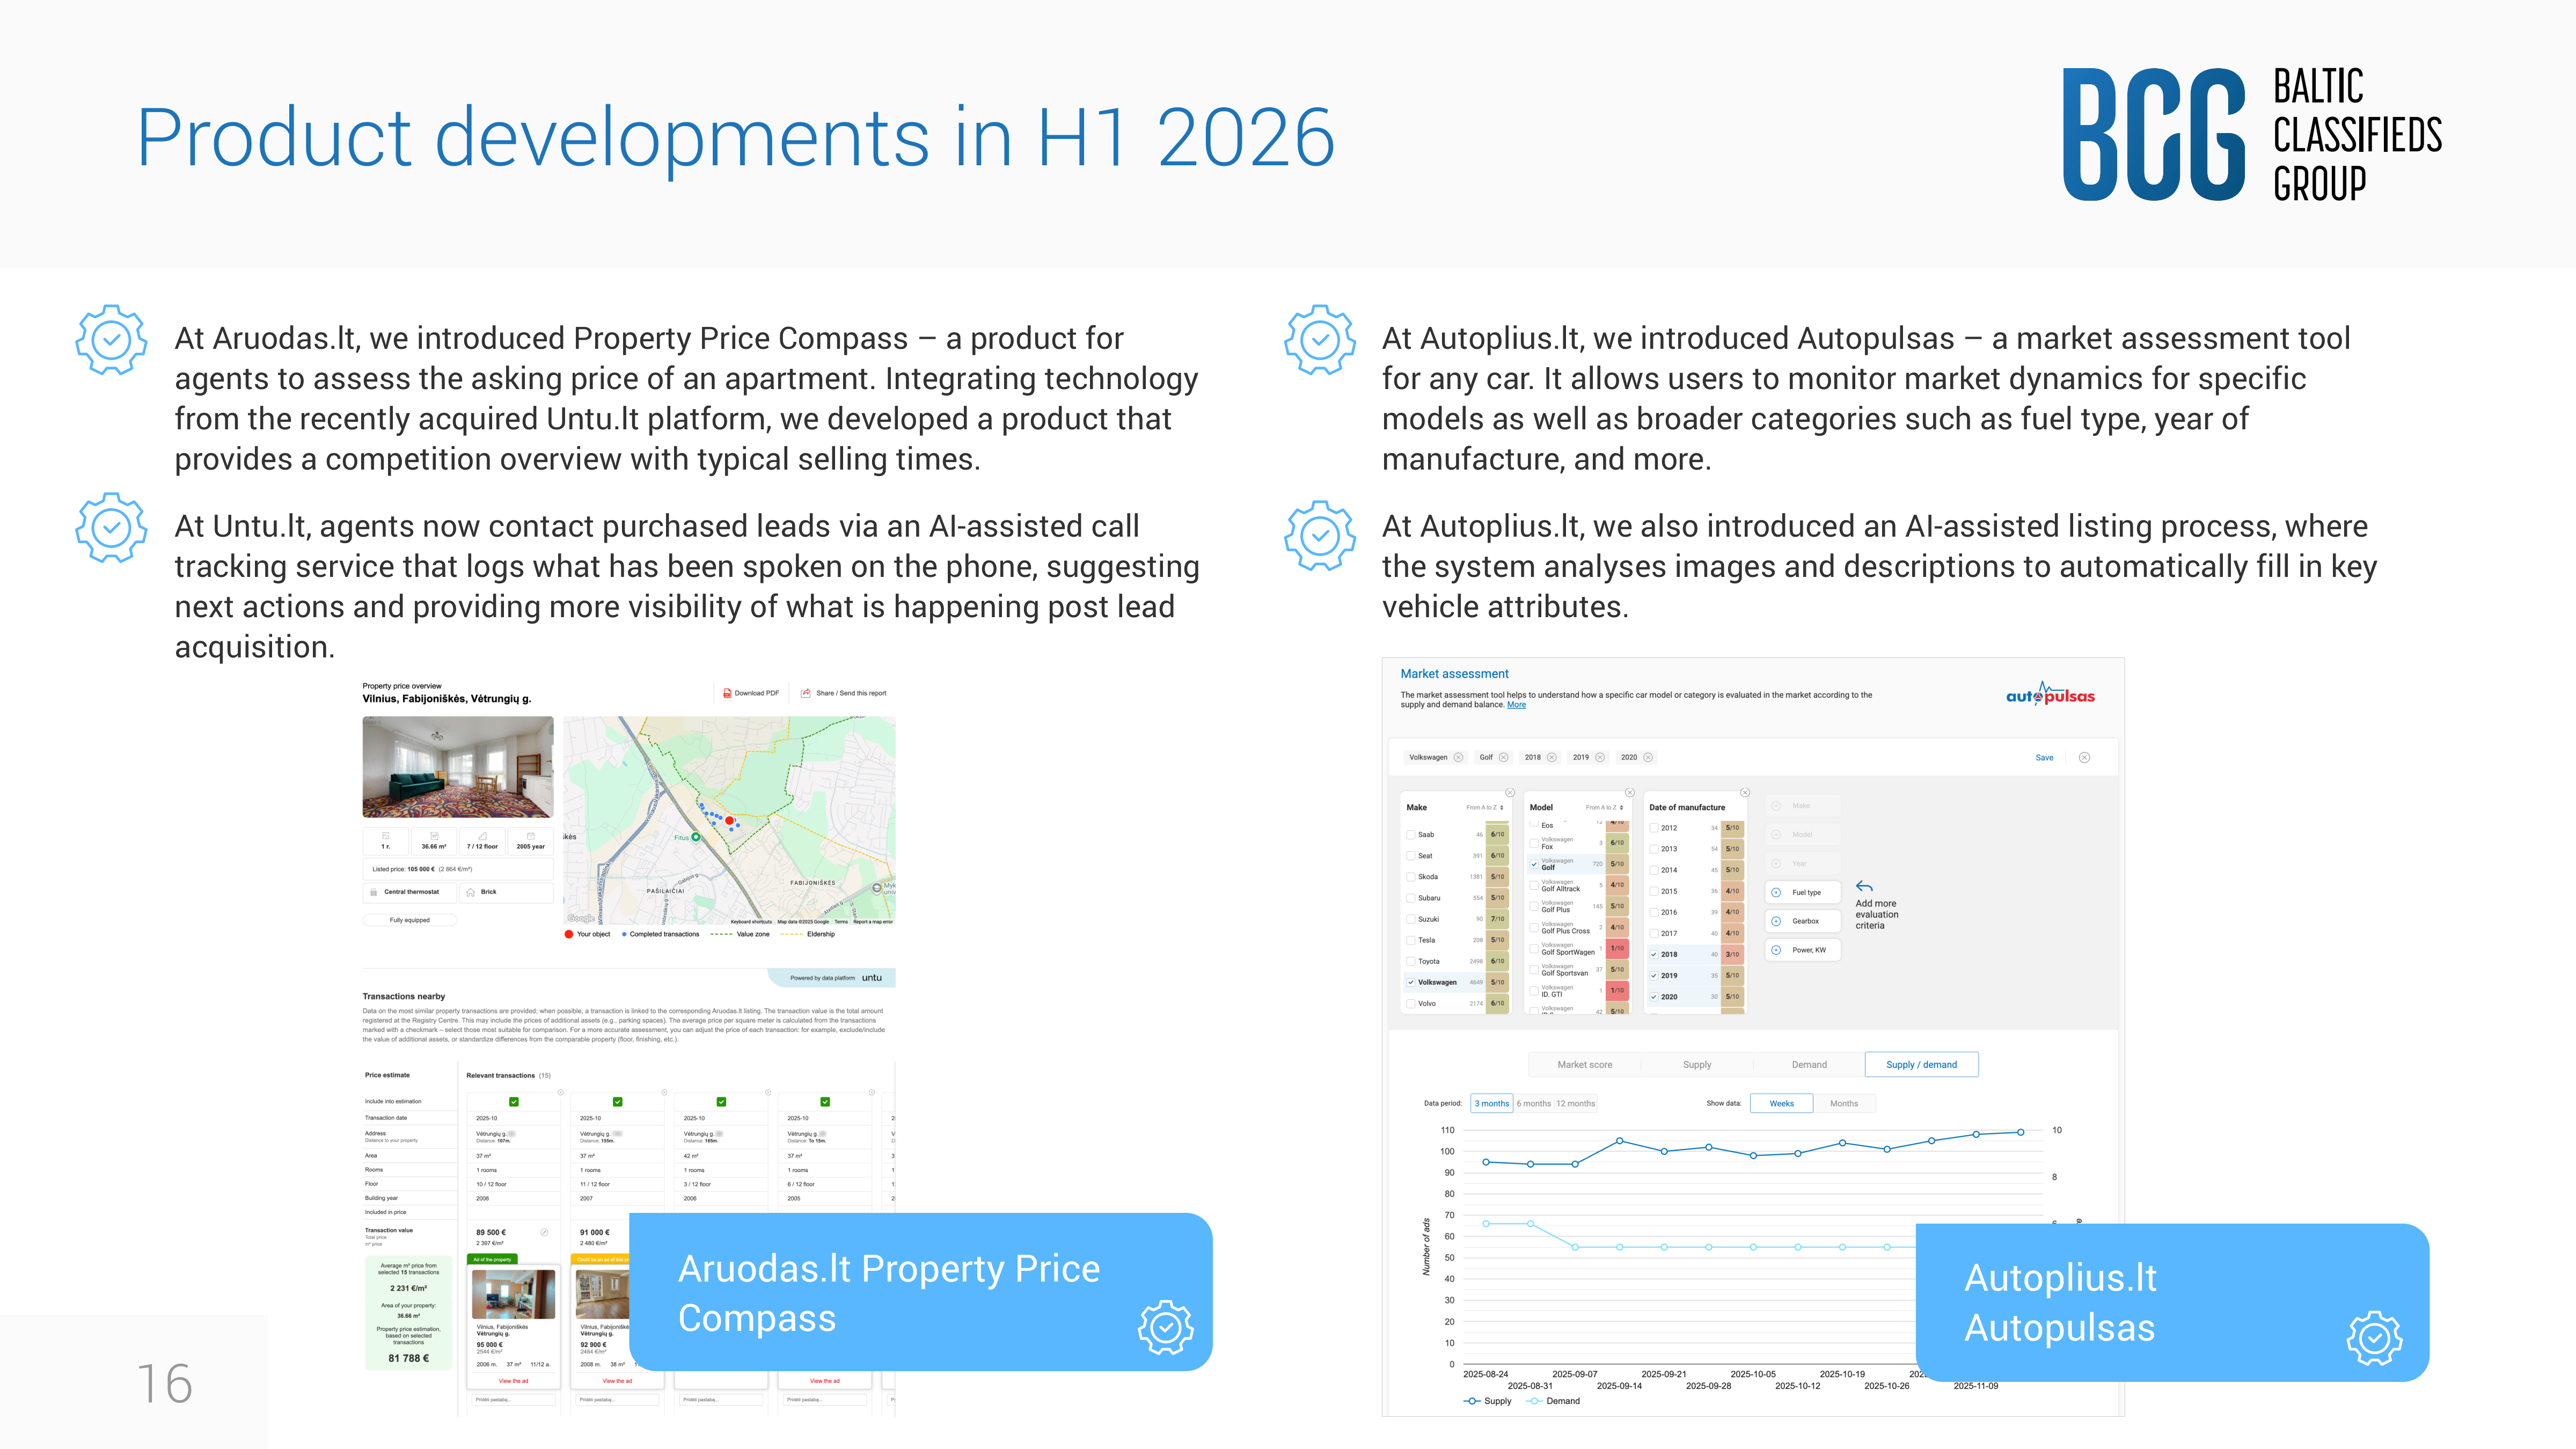The image size is (2576, 1449).
Task: Click the apartment photo thumbnail
Action: (457, 767)
